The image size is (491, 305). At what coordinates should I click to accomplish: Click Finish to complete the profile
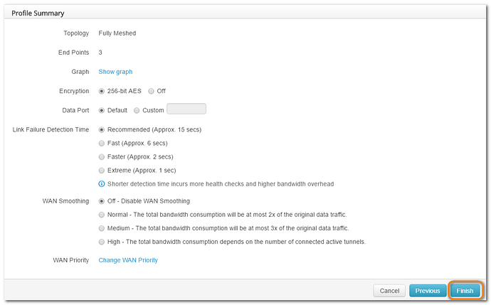pyautogui.click(x=465, y=291)
